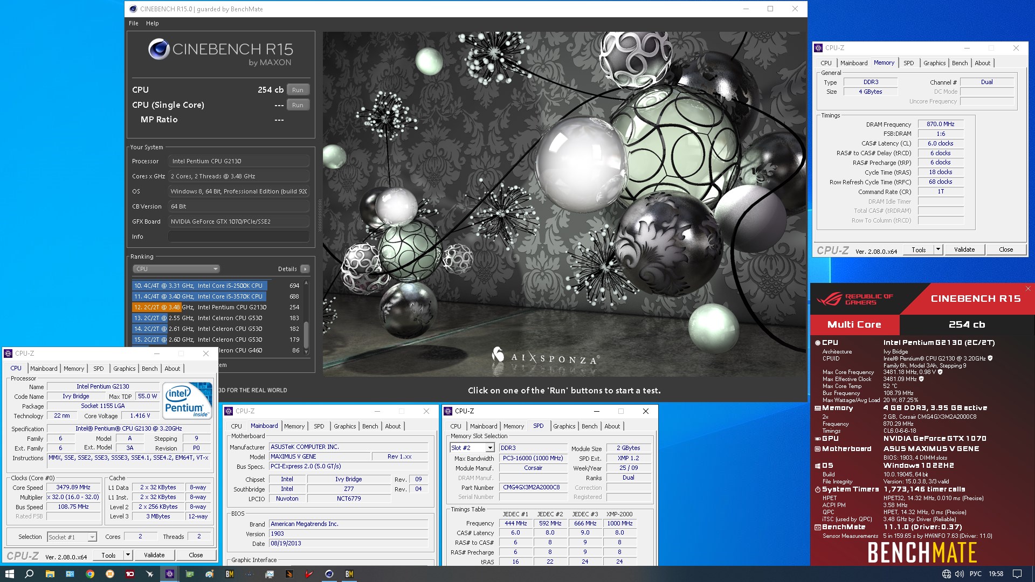Open the notification center icon

[x=1017, y=574]
